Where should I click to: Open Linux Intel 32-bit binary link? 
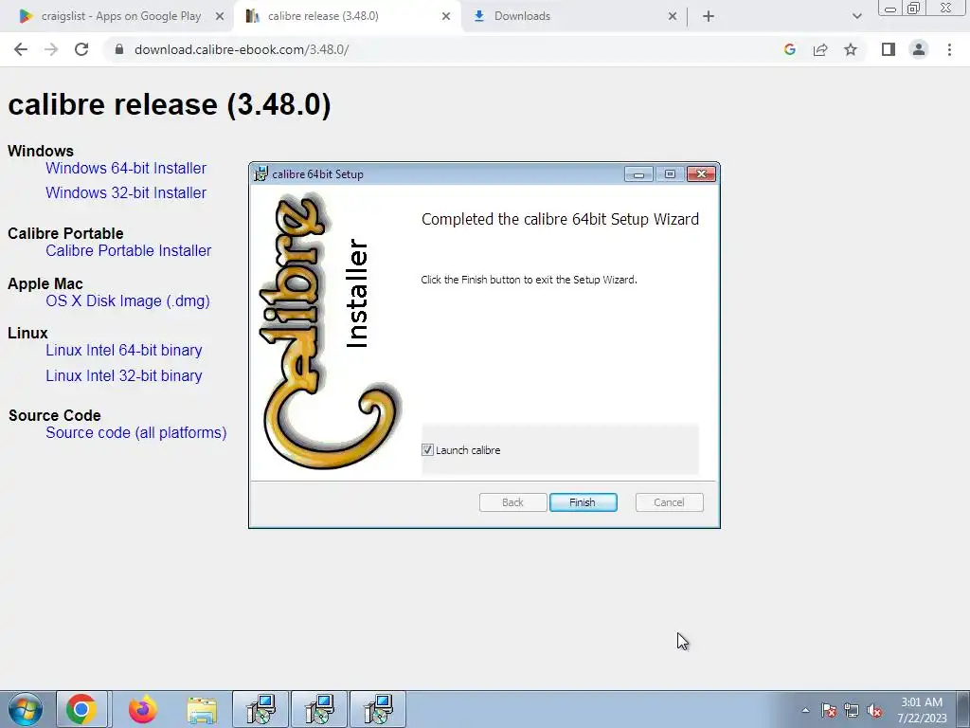click(x=124, y=375)
